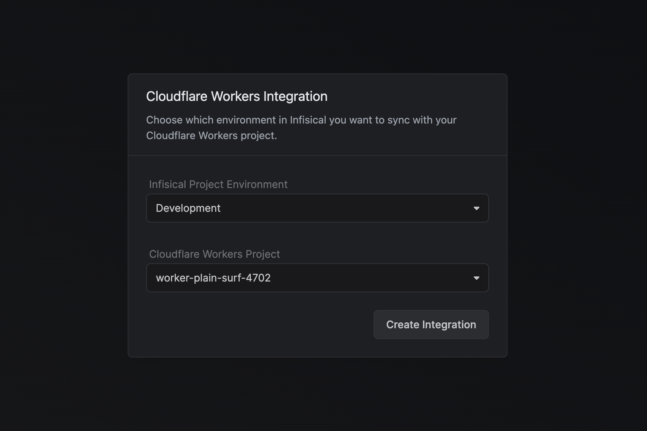
Task: Expand the environment list showing Development
Action: tap(317, 208)
